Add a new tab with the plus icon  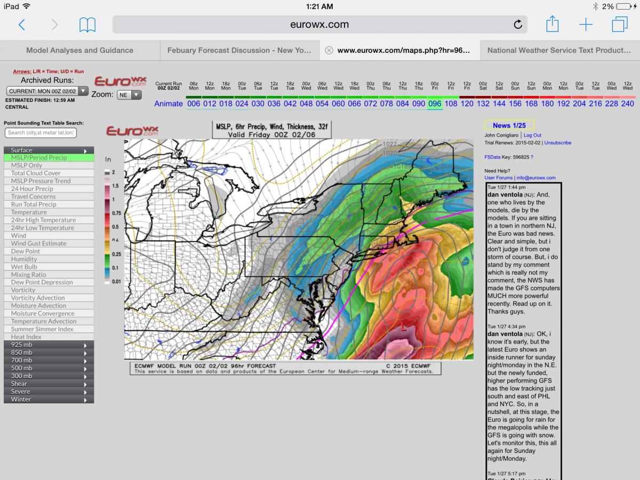(x=586, y=25)
